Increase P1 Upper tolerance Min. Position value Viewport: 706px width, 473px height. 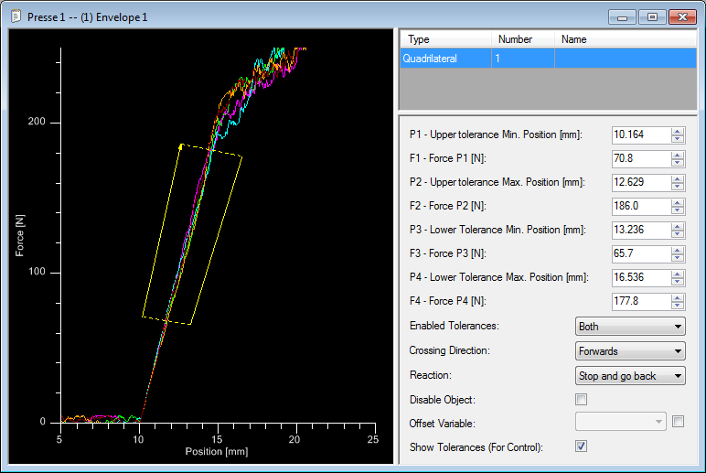[677, 131]
